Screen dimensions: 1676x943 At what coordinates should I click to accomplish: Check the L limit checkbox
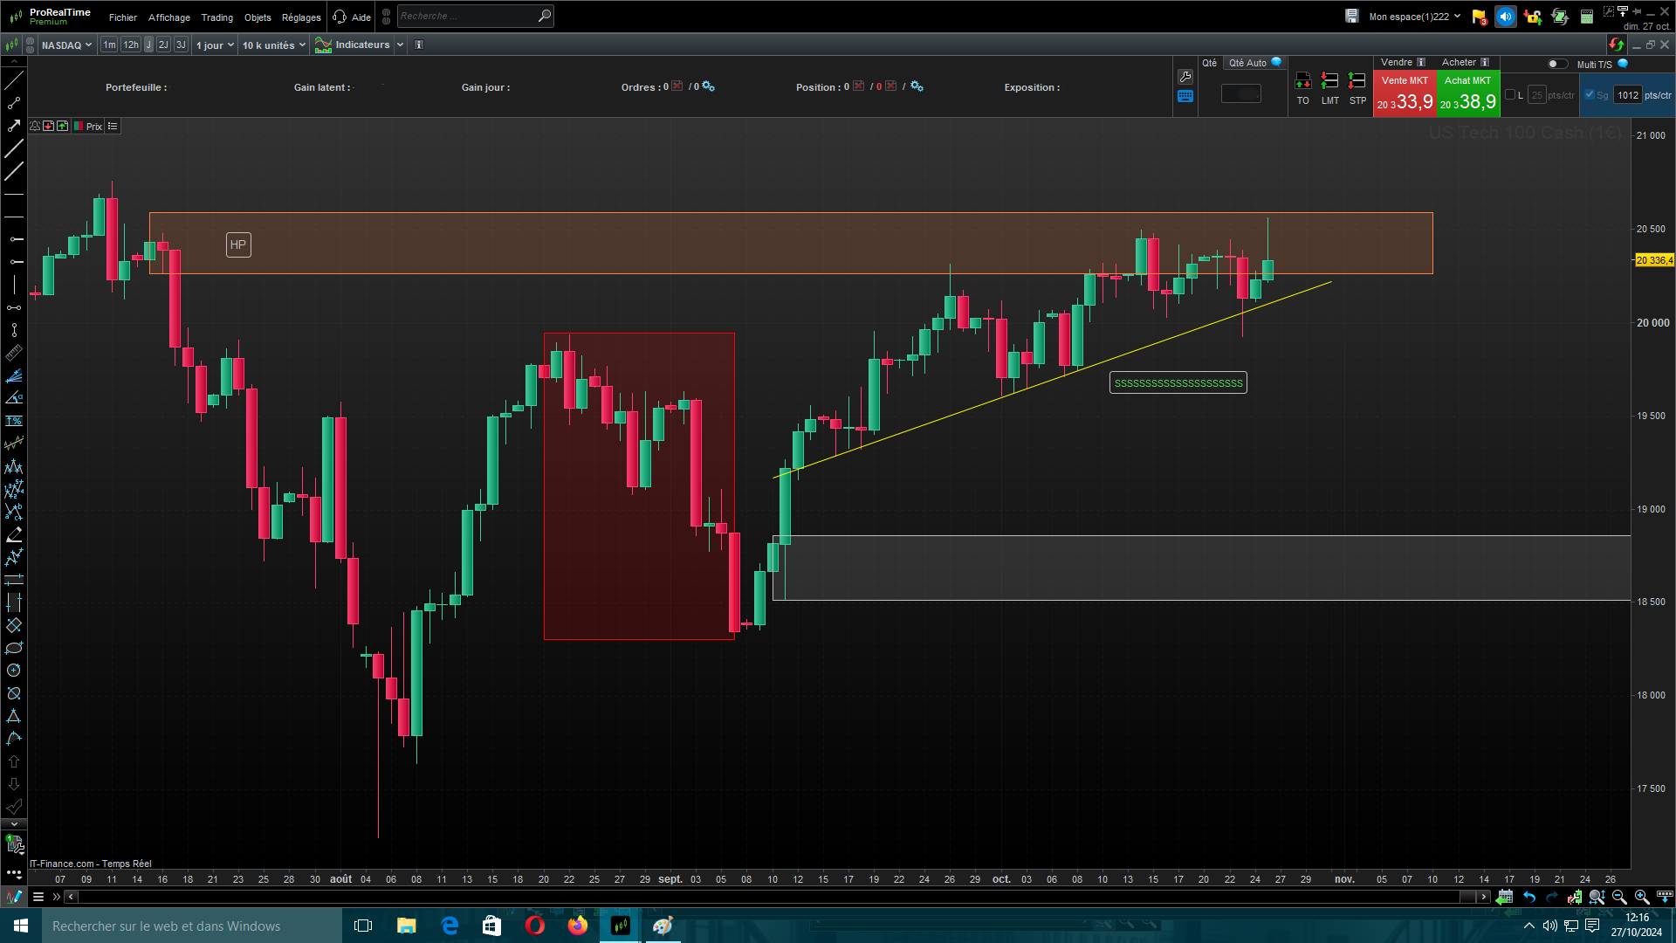pyautogui.click(x=1510, y=95)
